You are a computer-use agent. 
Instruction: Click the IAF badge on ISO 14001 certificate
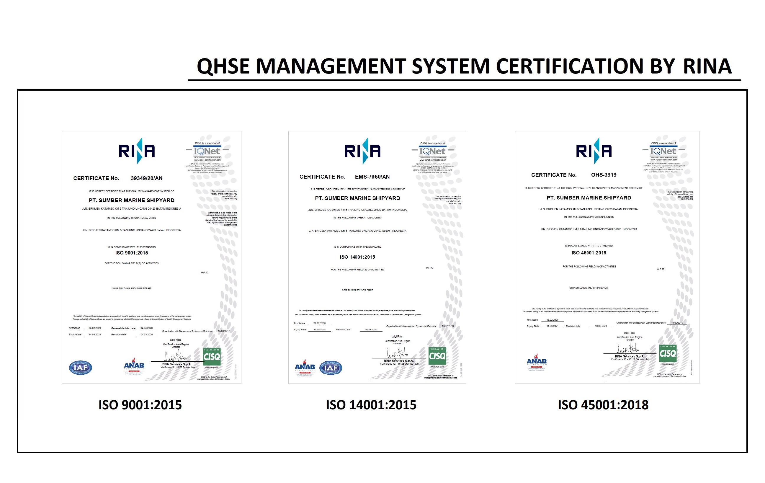pyautogui.click(x=331, y=368)
